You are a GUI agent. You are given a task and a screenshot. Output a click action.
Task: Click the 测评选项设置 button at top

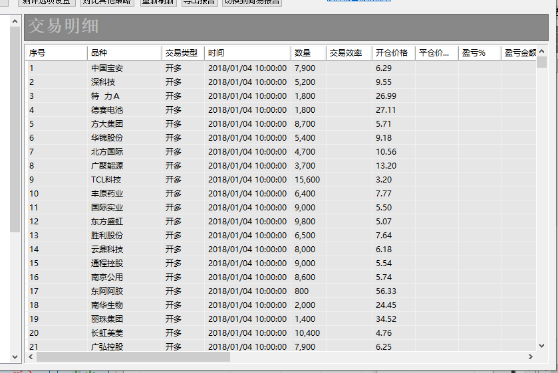click(x=46, y=2)
